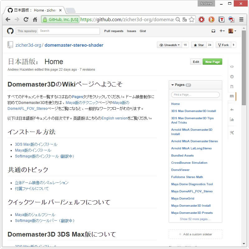Click the address bar zoom magnifier icon
Image resolution: width=249 pixels, height=249 pixels.
[x=178, y=20]
